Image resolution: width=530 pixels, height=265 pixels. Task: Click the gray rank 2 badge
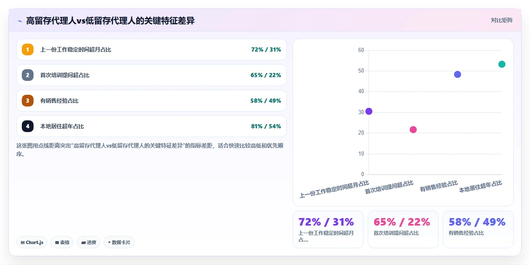(x=28, y=75)
